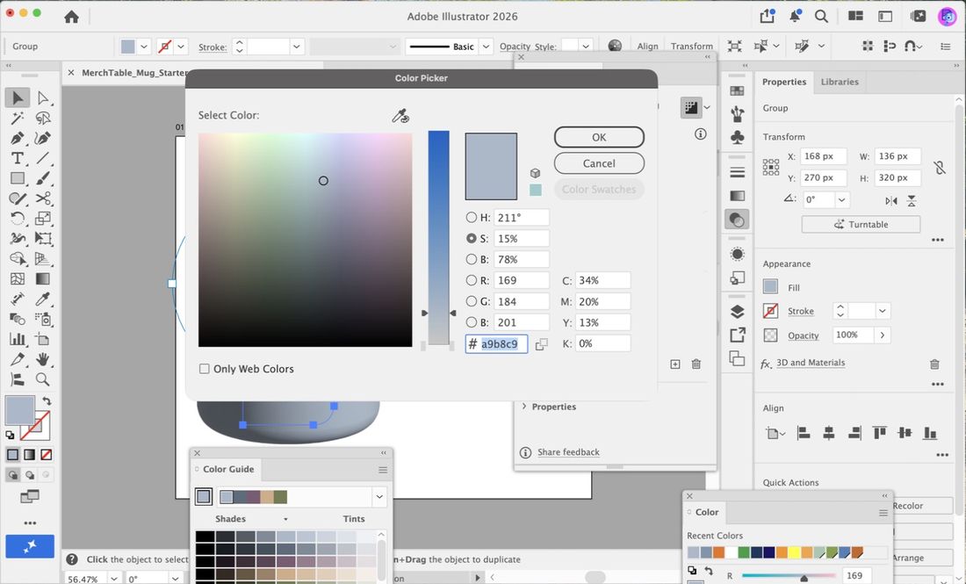Select the Eyedropper tool in the toolbar

(42, 299)
